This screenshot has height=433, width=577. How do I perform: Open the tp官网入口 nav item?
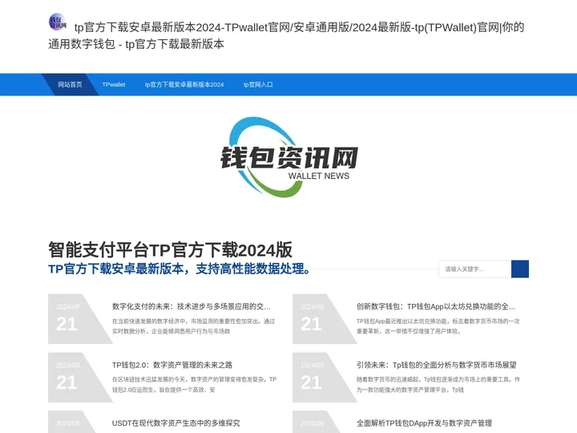258,85
